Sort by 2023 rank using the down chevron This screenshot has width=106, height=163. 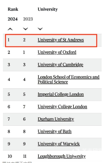pyautogui.click(x=26, y=29)
